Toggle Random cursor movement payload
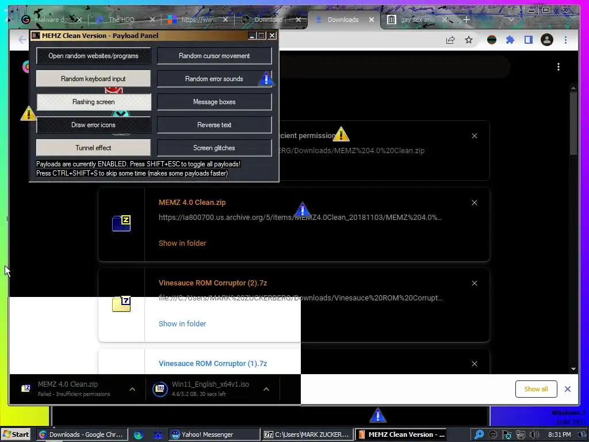This screenshot has width=589, height=442. [214, 56]
